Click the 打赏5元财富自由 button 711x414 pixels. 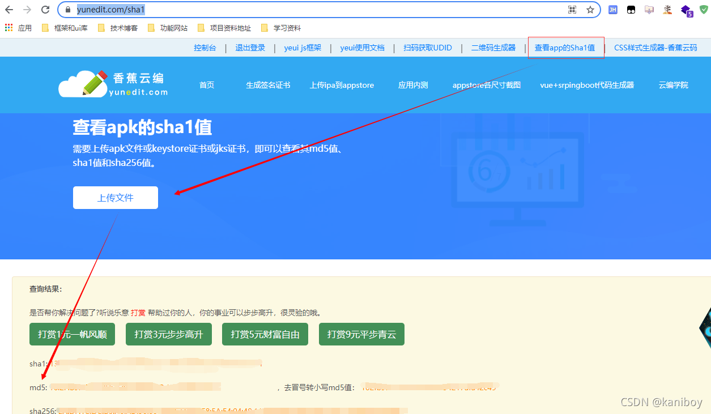265,334
